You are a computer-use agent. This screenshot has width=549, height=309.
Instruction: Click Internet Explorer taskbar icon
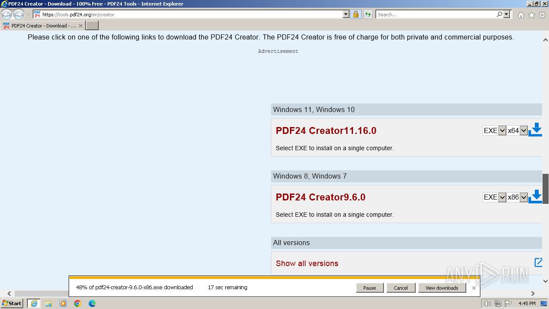pyautogui.click(x=34, y=303)
